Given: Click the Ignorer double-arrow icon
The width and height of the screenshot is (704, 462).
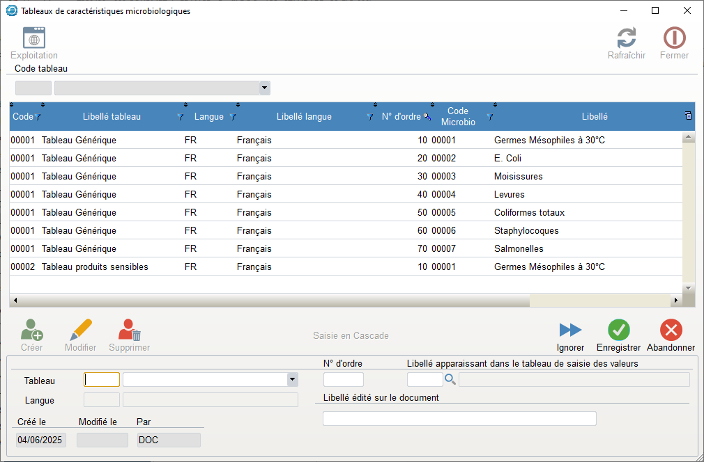Looking at the screenshot, I should (570, 330).
